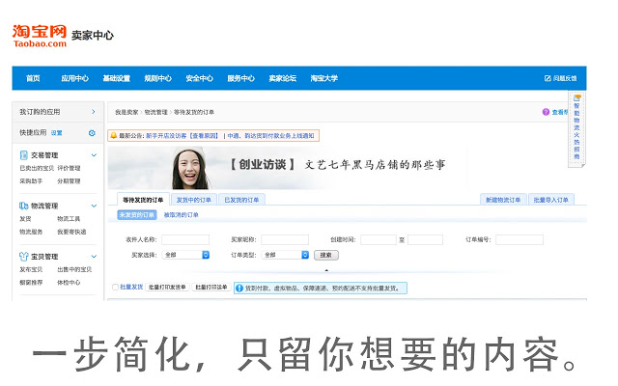Open 应用中心 in the top navigation
The width and height of the screenshot is (618, 386).
click(x=74, y=78)
